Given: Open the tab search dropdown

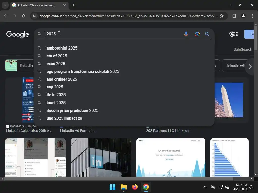Looking at the screenshot, I should [5, 5].
